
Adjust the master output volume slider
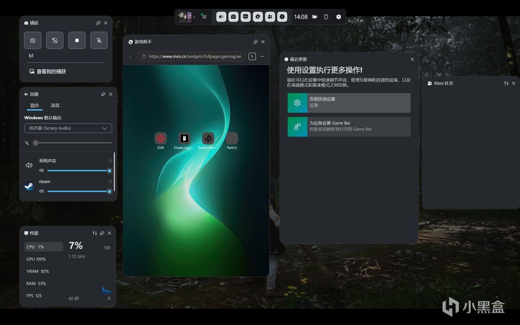click(72, 143)
